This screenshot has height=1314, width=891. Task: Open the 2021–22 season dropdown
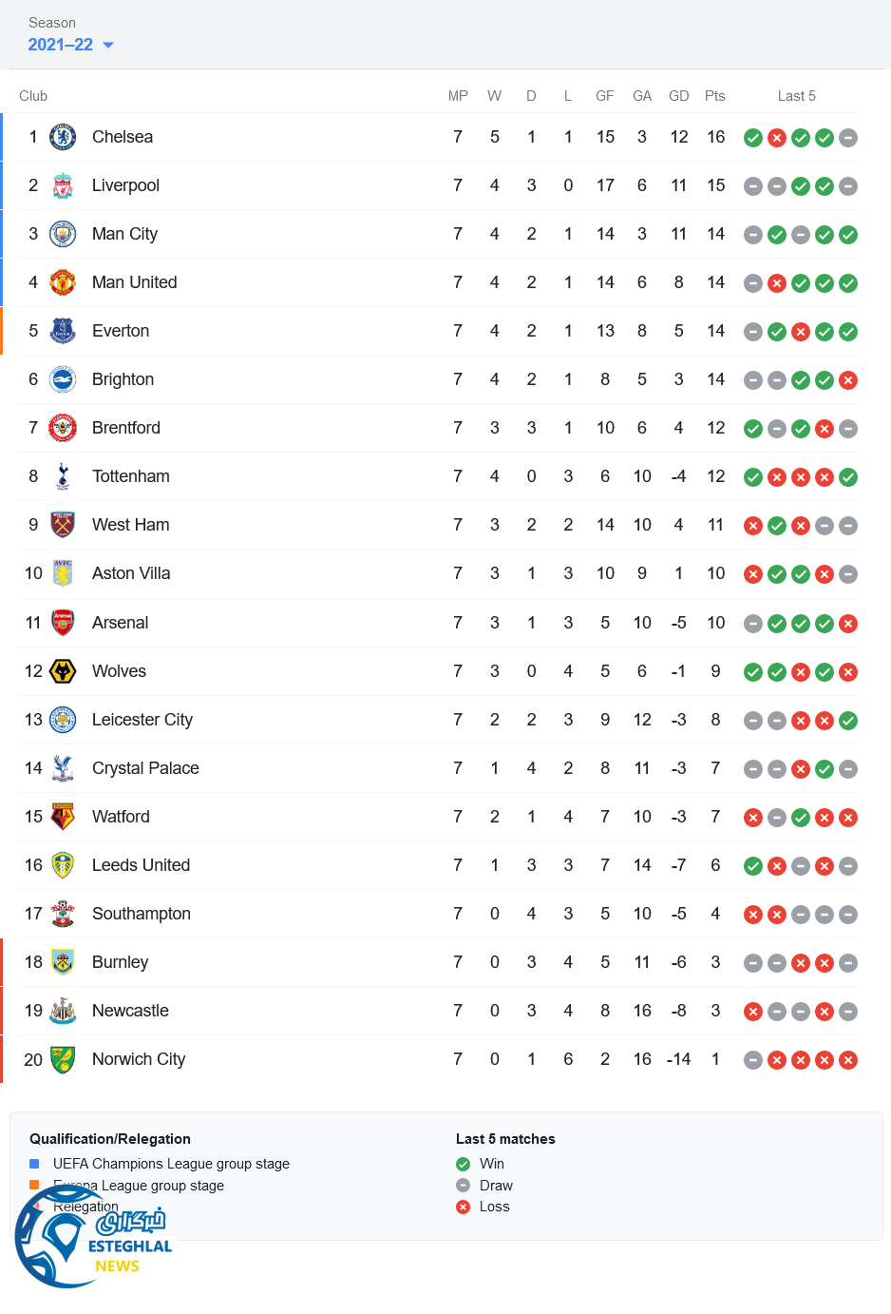click(x=71, y=45)
